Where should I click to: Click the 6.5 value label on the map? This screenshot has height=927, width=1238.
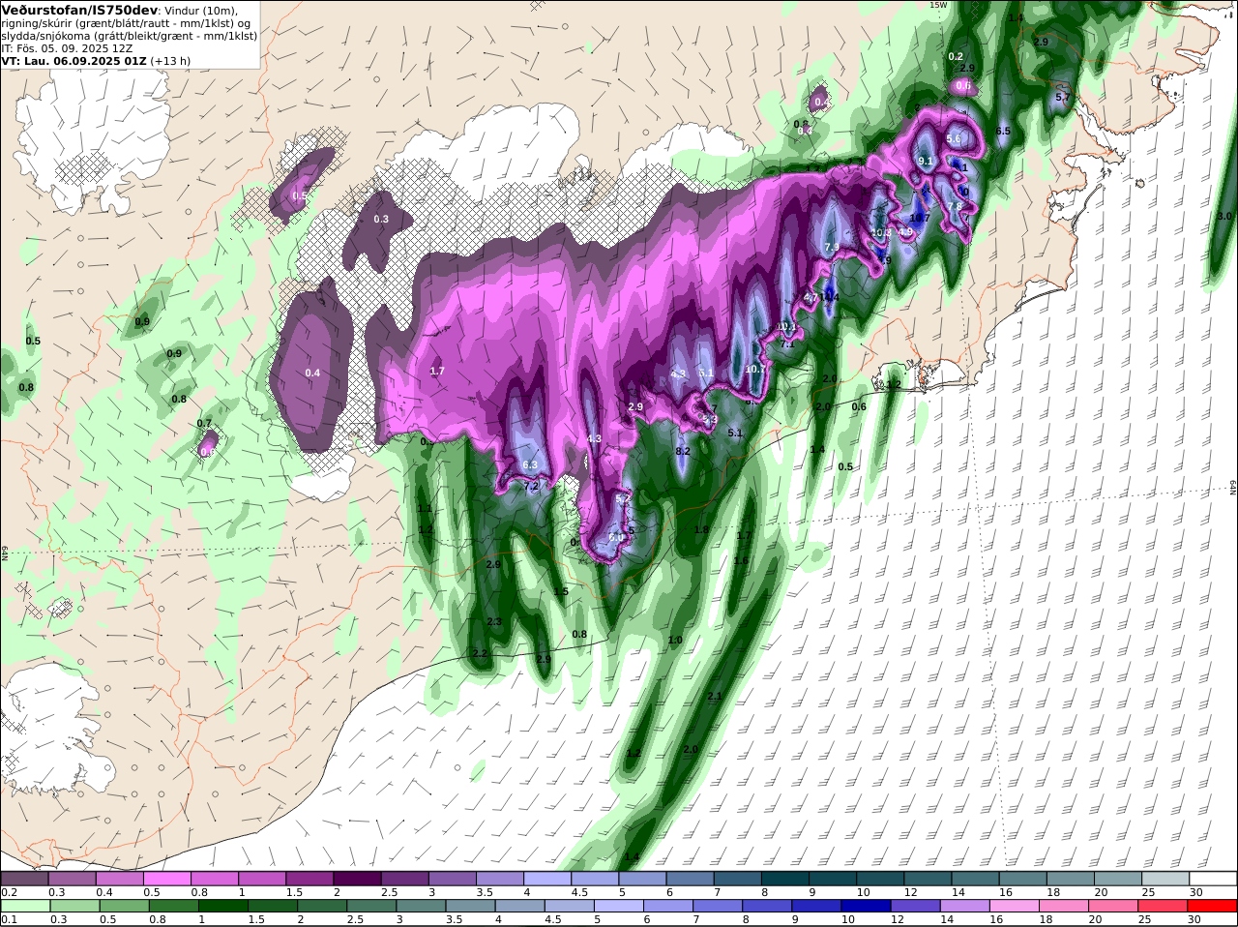tap(1003, 131)
